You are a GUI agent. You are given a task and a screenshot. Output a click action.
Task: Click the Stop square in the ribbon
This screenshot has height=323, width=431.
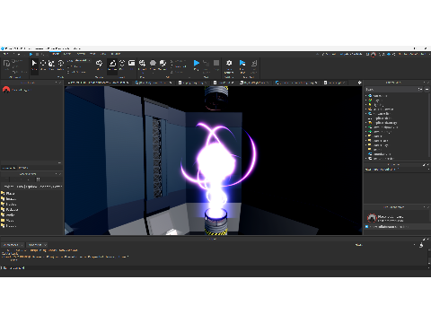[x=216, y=65]
